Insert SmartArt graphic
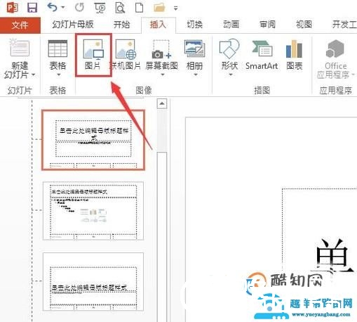Screen dimensions: 357x322 [x=262, y=55]
